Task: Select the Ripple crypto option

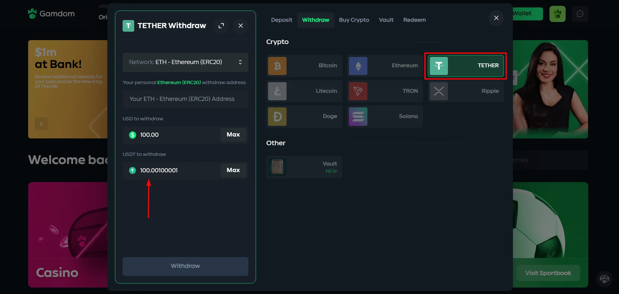Action: tap(466, 91)
